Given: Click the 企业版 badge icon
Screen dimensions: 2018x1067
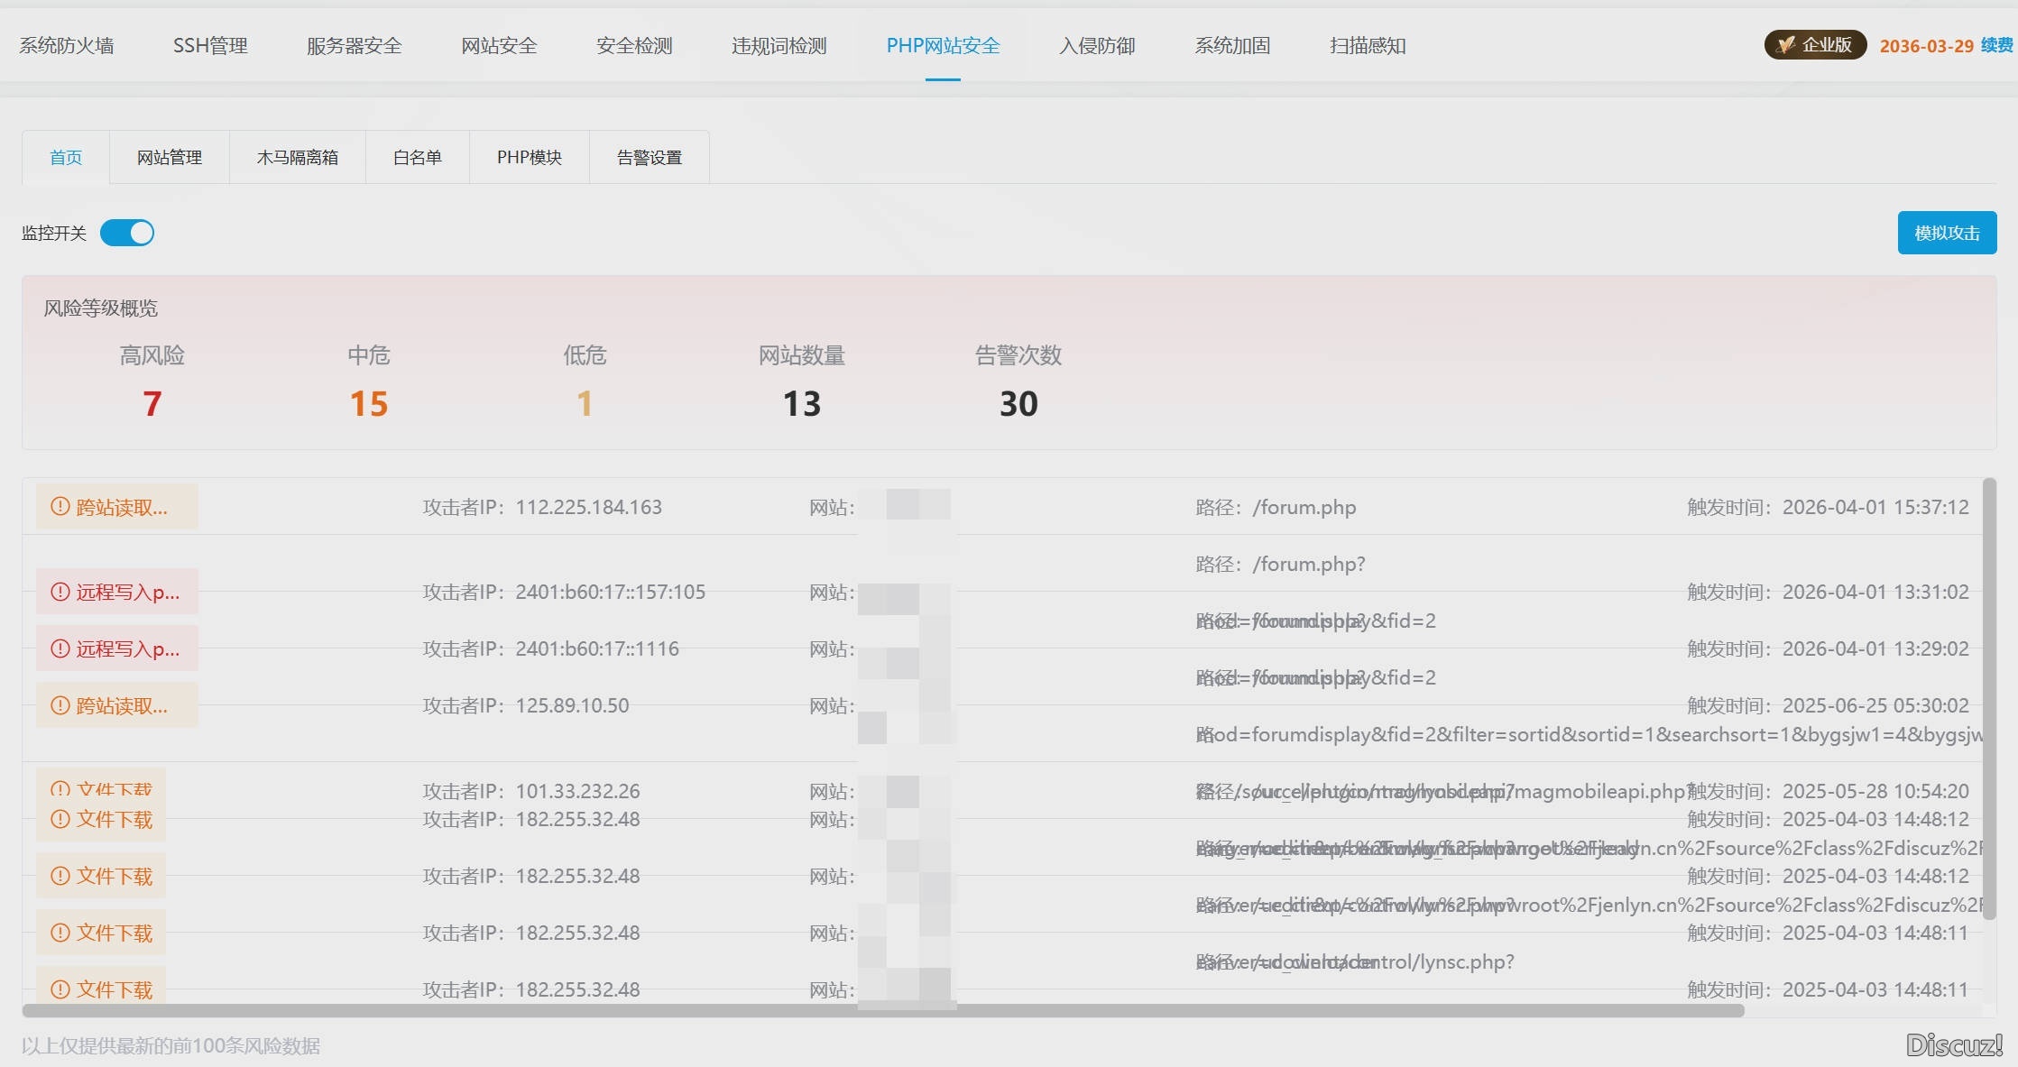Looking at the screenshot, I should pos(1785,45).
